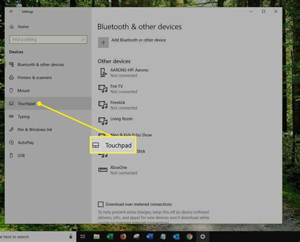Click the Fire TV device icon
The height and width of the screenshot is (242, 300).
[x=103, y=89]
